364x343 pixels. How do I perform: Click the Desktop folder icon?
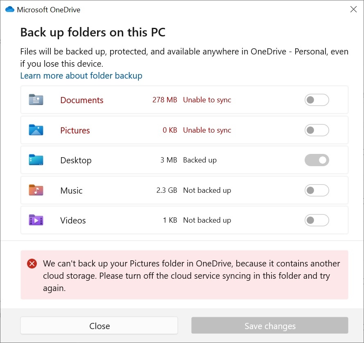click(x=36, y=160)
